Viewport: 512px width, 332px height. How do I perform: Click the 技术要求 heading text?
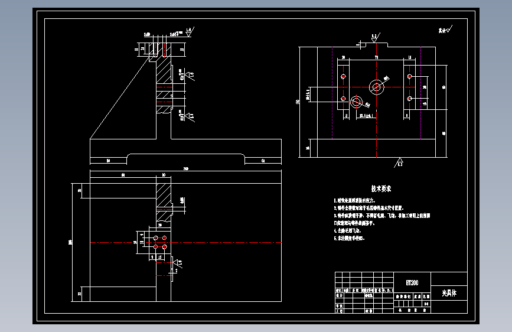tap(381, 188)
